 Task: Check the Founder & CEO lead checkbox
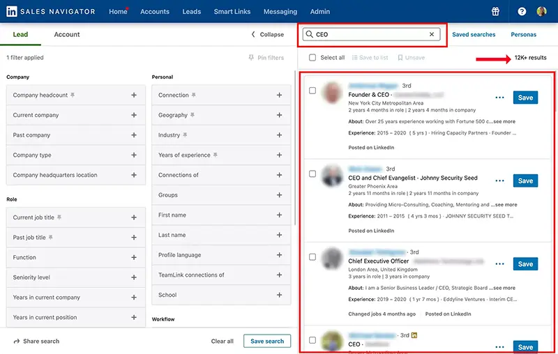(x=312, y=91)
